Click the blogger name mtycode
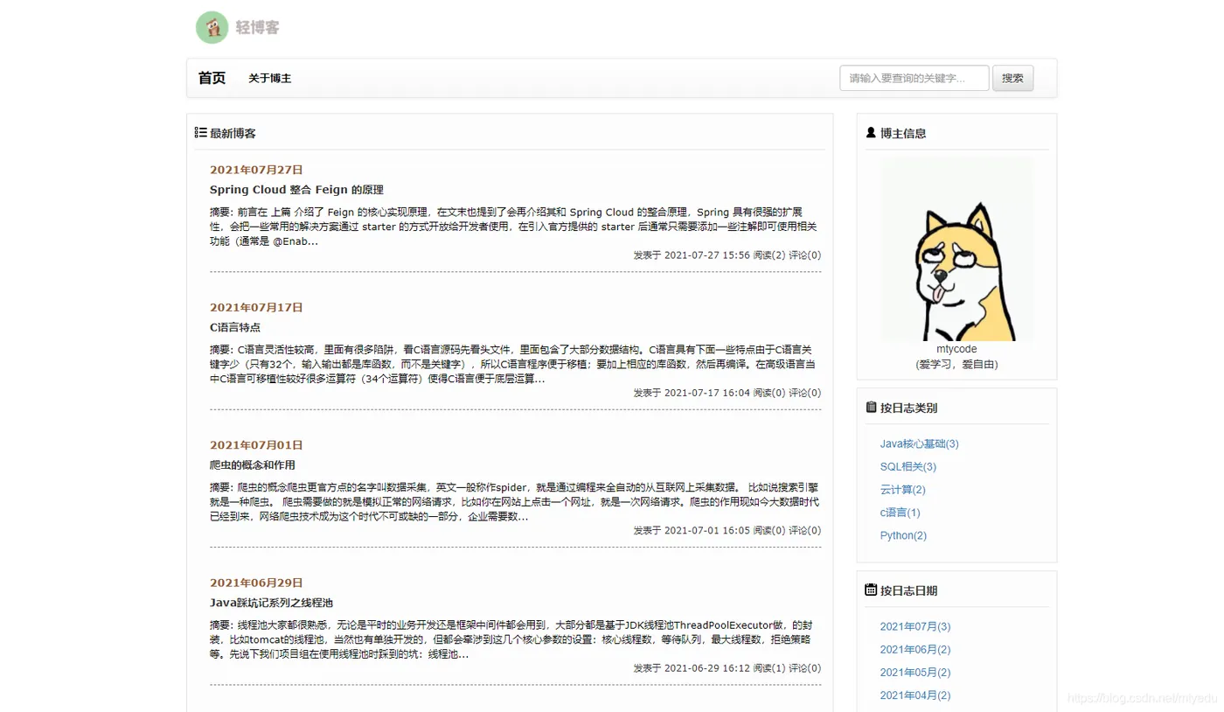Image resolution: width=1224 pixels, height=712 pixels. (956, 349)
